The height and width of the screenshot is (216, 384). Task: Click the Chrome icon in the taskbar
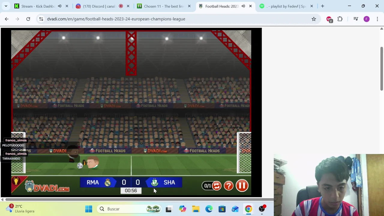point(248,209)
